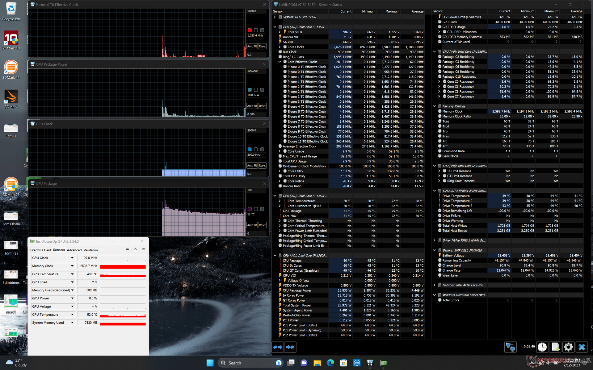Click Reset in GPU Clock graph
The image size is (593, 370).
[x=262, y=166]
